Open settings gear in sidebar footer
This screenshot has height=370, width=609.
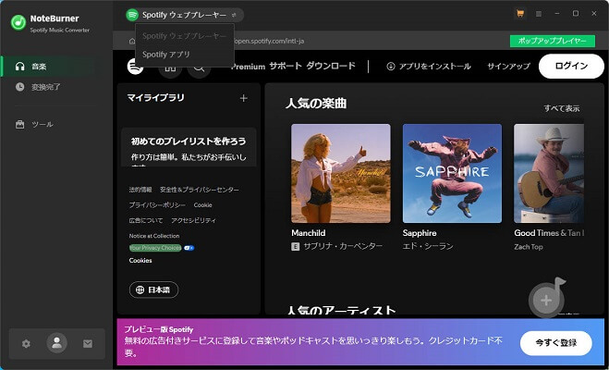(x=26, y=343)
